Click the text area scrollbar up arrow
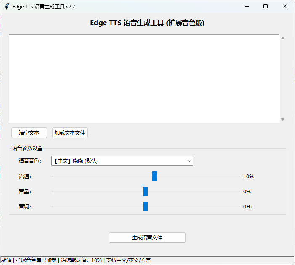The width and height of the screenshot is (295, 265). (x=282, y=38)
